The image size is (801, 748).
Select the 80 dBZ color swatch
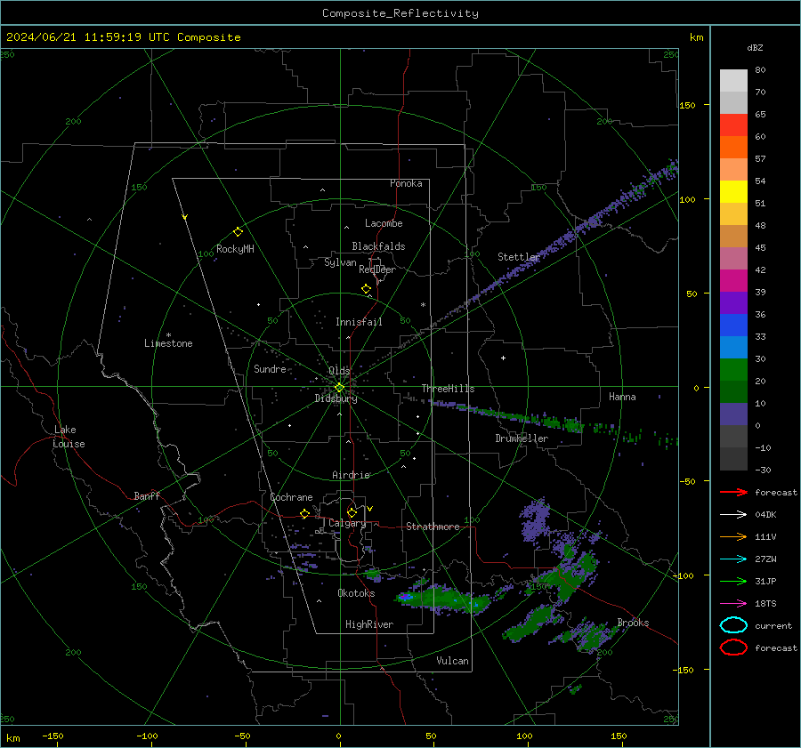pos(733,80)
